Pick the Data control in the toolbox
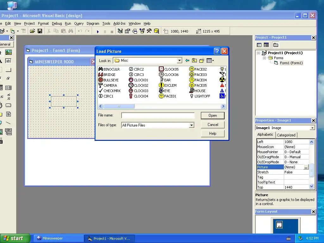 (9, 132)
